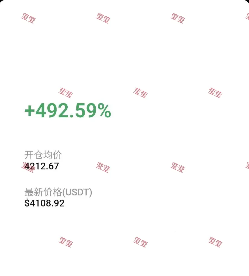Tap the 莹莹 watermark overlapping 4212.67

coord(28,167)
